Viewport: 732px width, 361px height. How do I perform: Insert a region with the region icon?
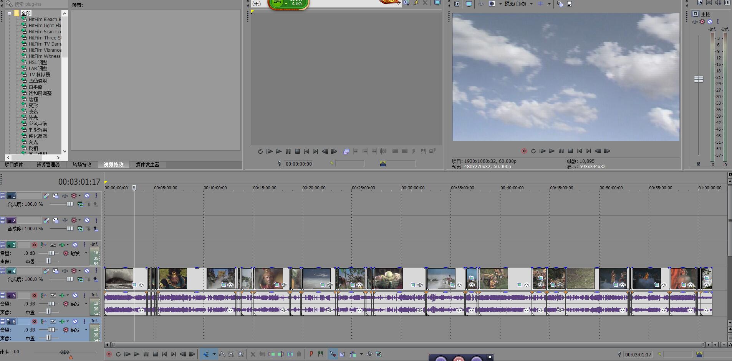pos(320,354)
